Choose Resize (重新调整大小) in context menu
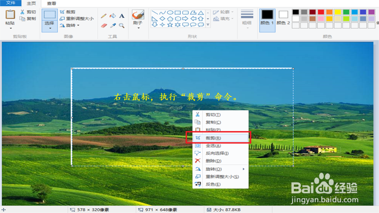This screenshot has width=379, height=213. click(x=221, y=177)
